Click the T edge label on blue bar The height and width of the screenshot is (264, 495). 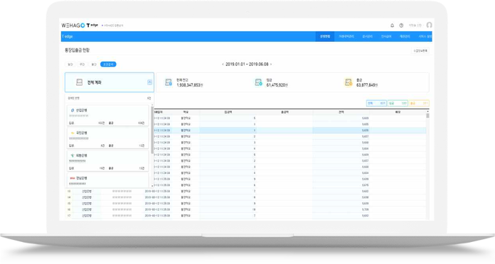pos(68,36)
